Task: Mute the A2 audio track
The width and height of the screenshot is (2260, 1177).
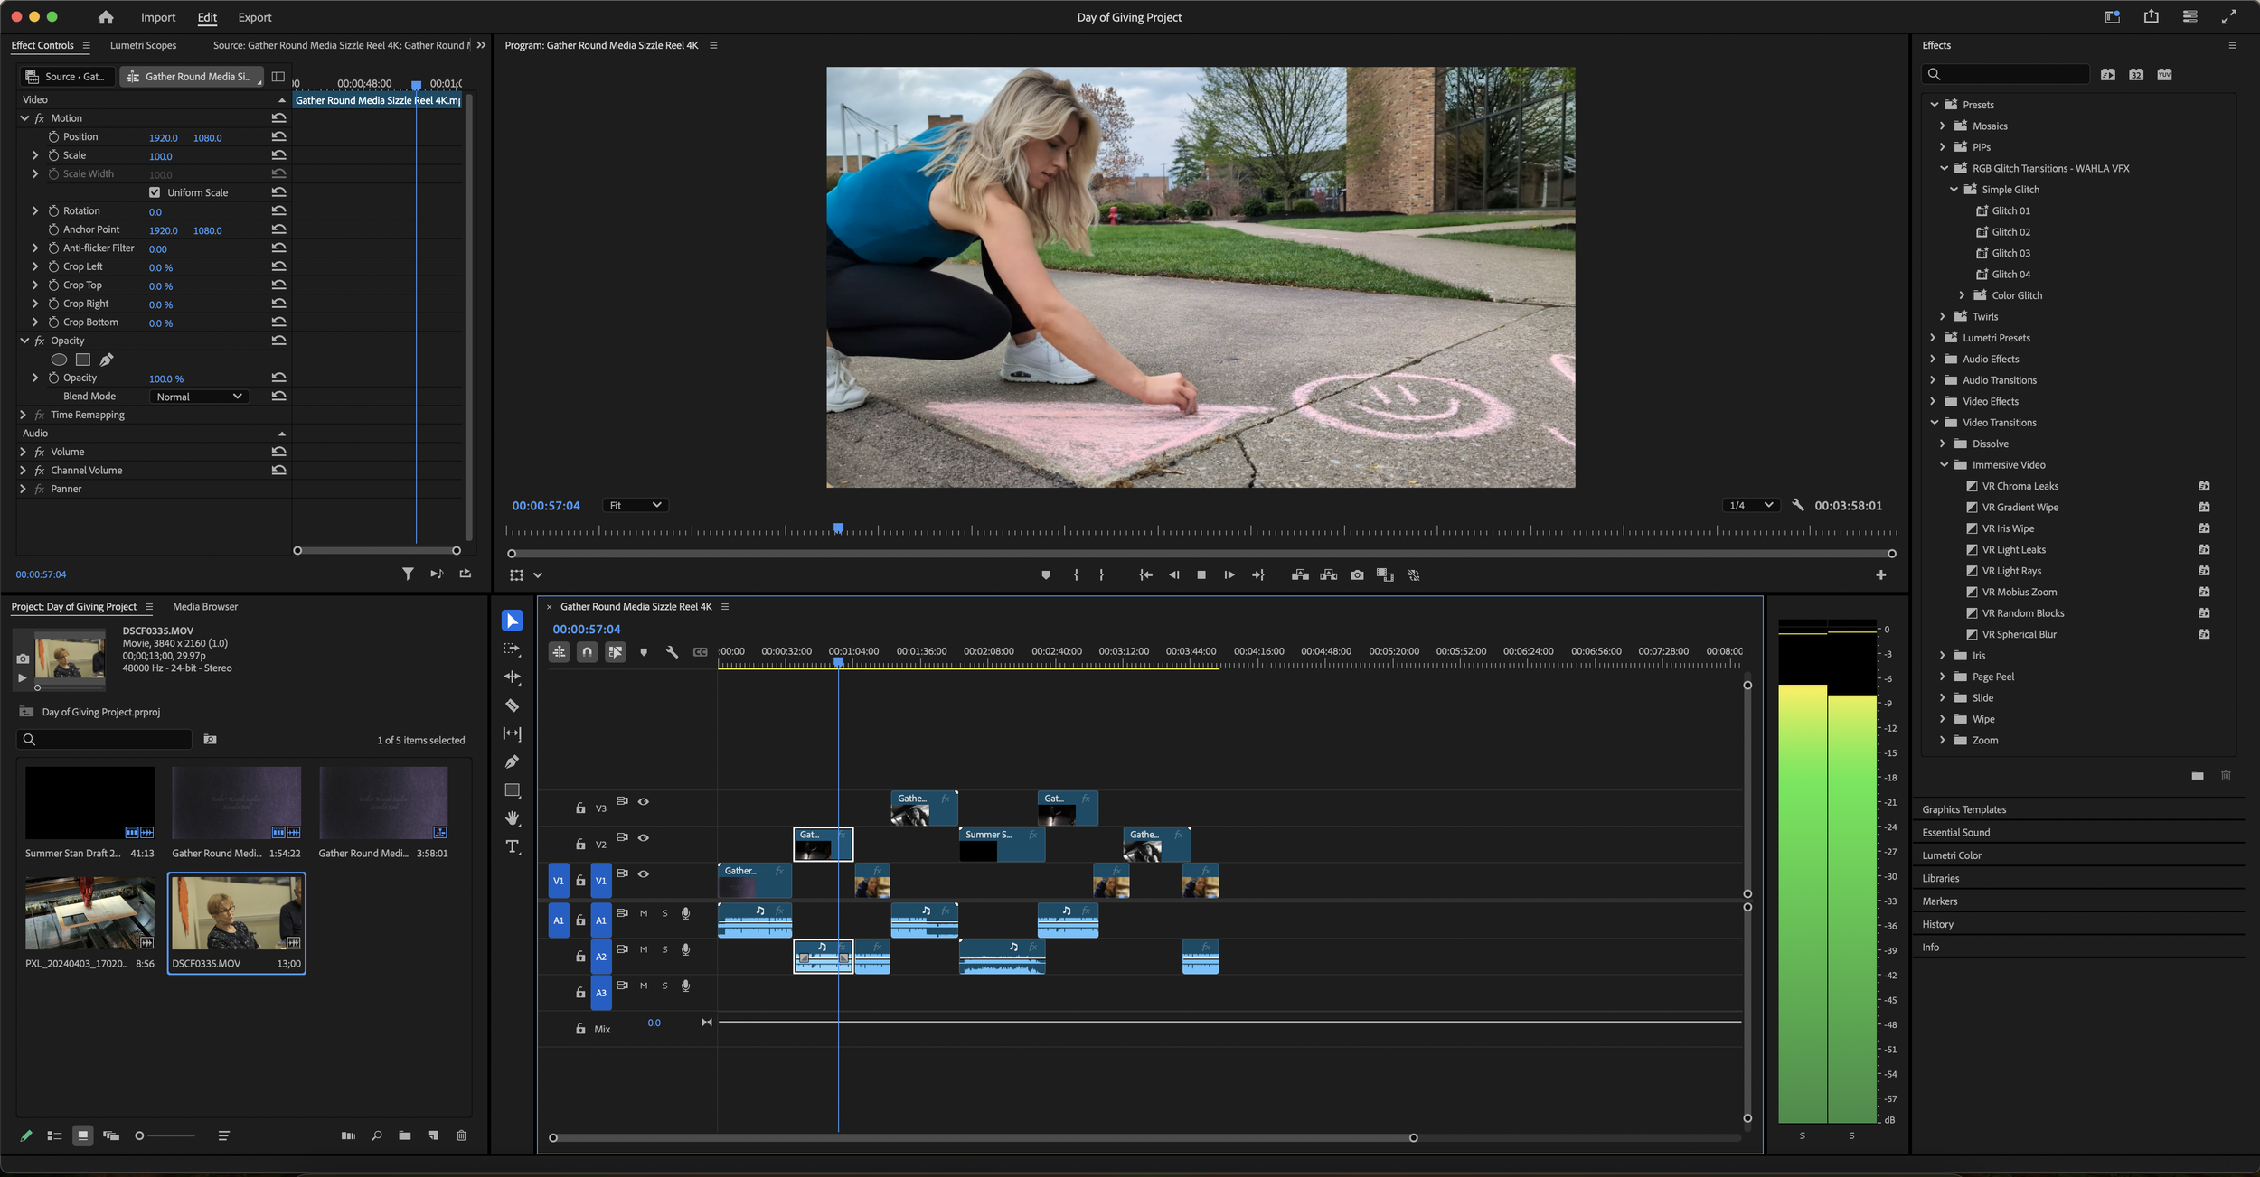Action: [644, 949]
